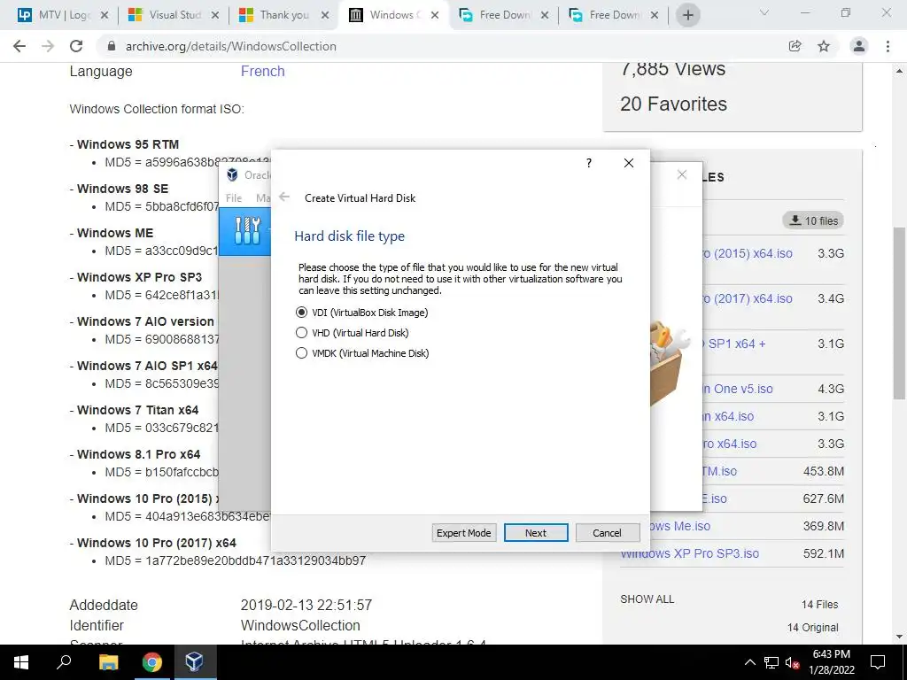Click the 14 Original text
Screen dimensions: 907x680
813,628
